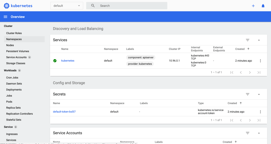Open Namespaces from Cluster section

(14, 39)
